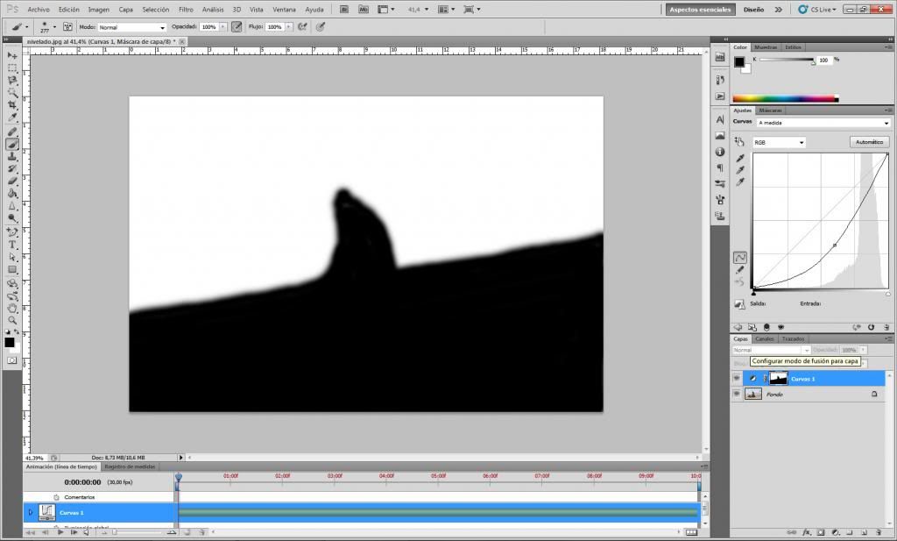Select the Move tool
Viewport: 897px width, 541px height.
(12, 55)
